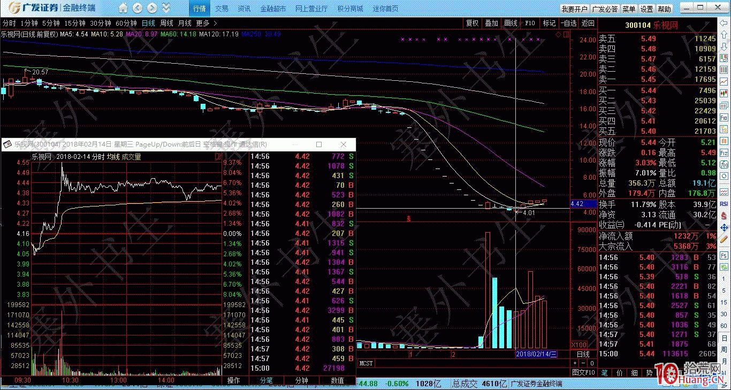
Task: Click the 广发必答 button
Action: point(605,9)
